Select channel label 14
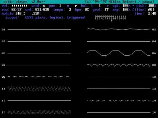 (154, 101)
